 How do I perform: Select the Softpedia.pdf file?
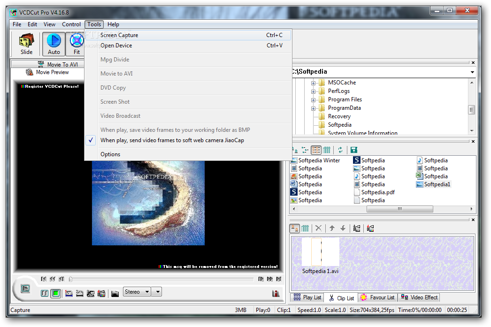click(x=374, y=192)
